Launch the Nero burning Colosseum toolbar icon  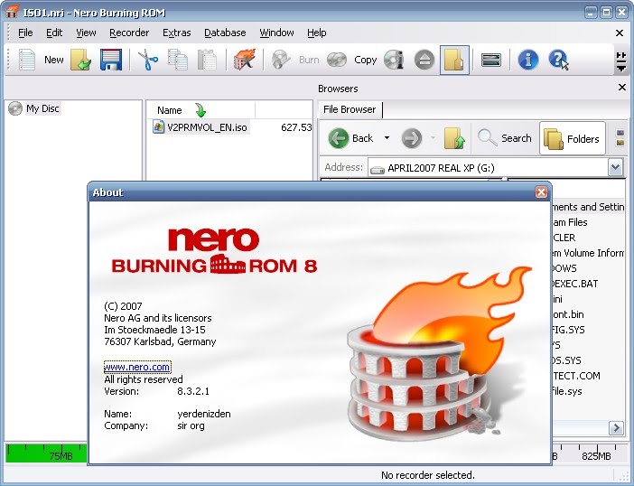click(245, 60)
